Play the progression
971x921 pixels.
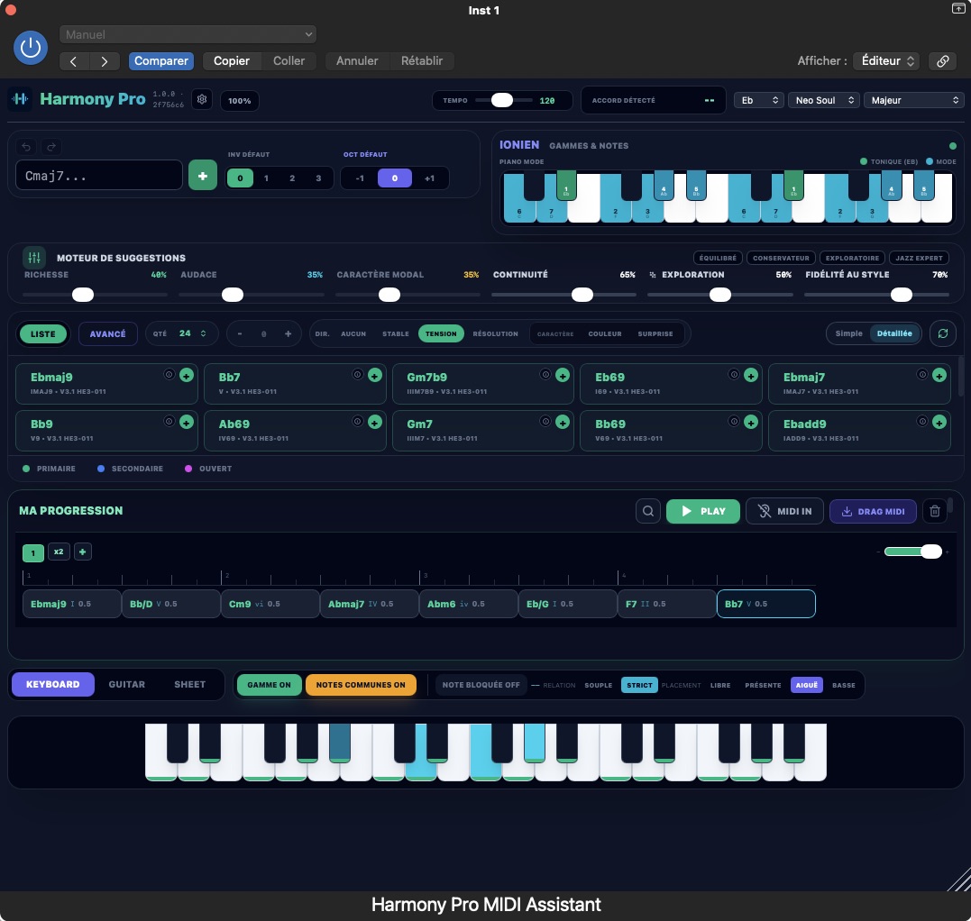[703, 511]
